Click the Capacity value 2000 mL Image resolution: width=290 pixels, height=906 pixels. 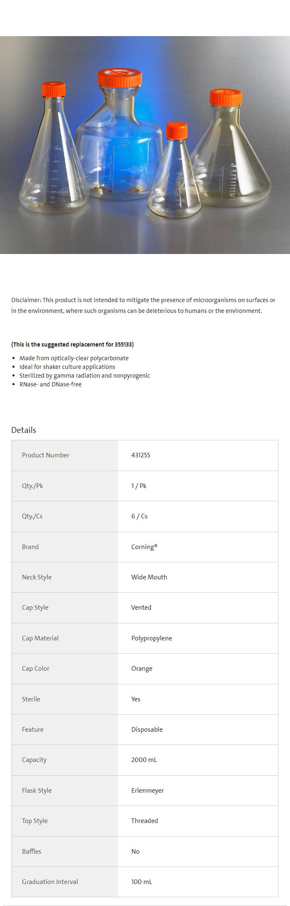(144, 760)
